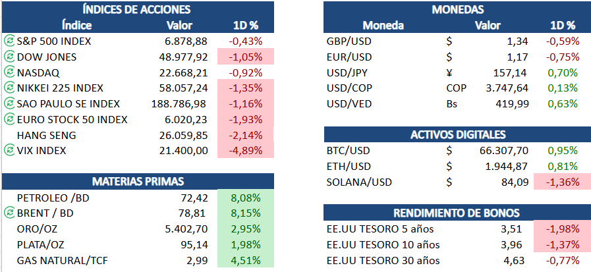This screenshot has width=591, height=272.
Task: Select the icon beside VIX INDEX
Action: (x=9, y=151)
